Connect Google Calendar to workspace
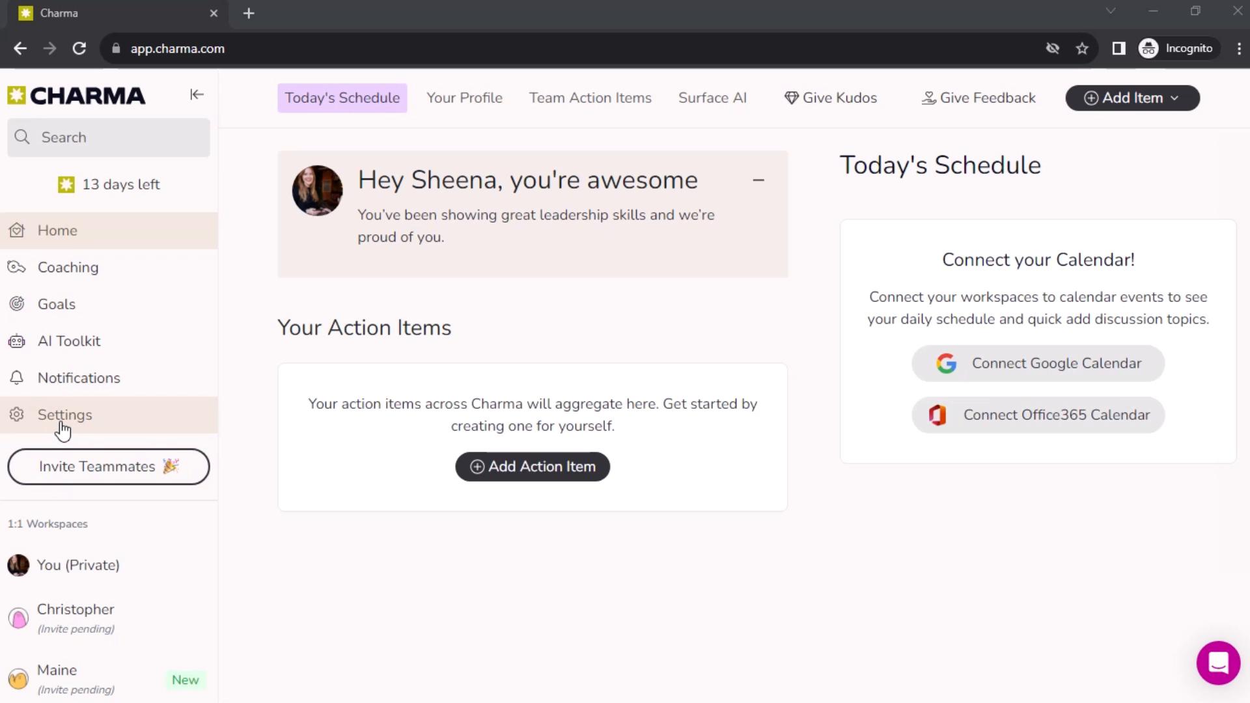1250x703 pixels. tap(1038, 363)
